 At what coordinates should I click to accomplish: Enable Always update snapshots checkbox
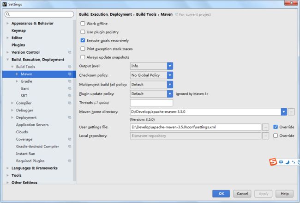83,57
